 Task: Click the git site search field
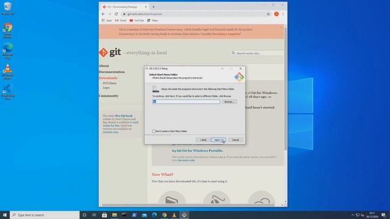[257, 53]
